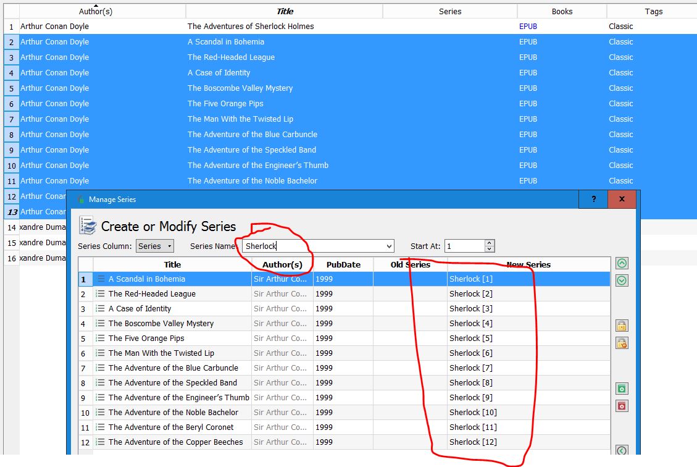Select dialog row The Boscombe Valley Mystery
This screenshot has width=697, height=467.
coord(161,323)
